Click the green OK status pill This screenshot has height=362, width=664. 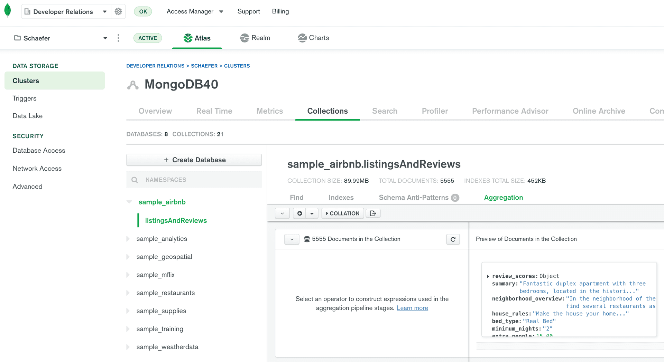pyautogui.click(x=143, y=11)
